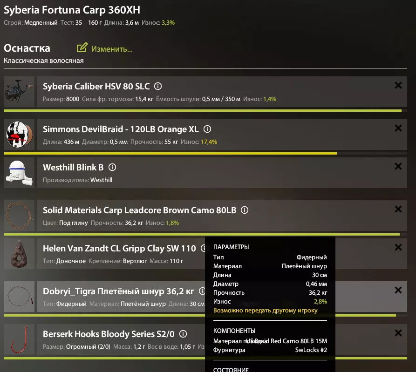416x372 pixels.
Task: Click the ПАРАМЕТРЫ tooltip heading
Action: (231, 247)
